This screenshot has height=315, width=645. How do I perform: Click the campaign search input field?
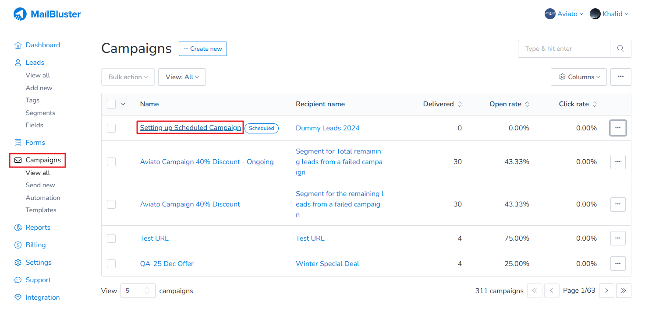[x=564, y=49]
